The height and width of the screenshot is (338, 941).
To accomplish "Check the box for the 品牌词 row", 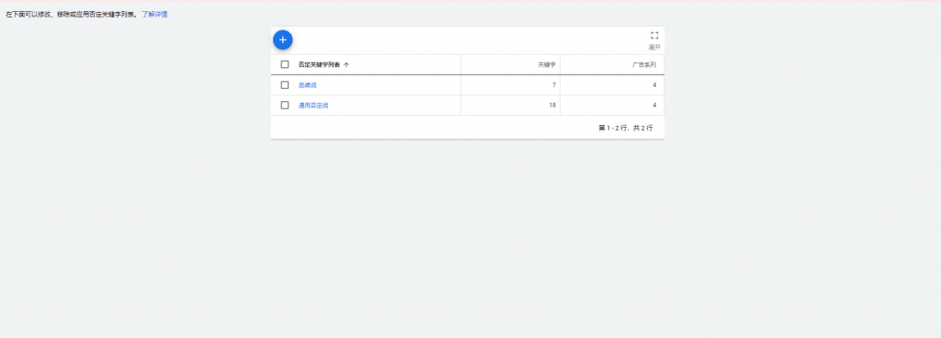I will point(285,85).
